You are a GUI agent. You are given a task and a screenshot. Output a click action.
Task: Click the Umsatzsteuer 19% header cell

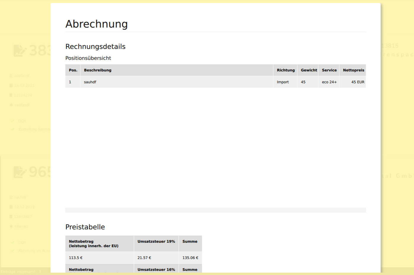click(x=156, y=242)
